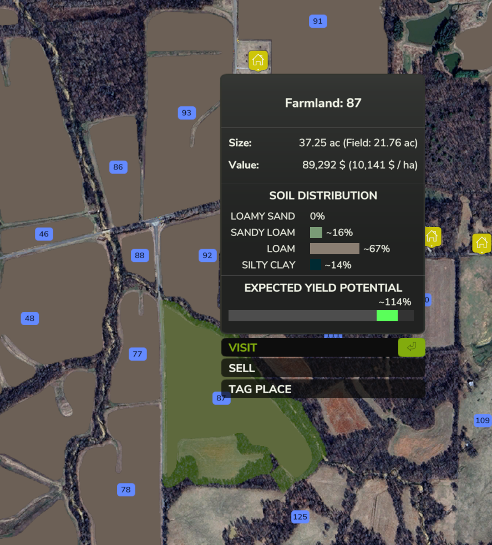Click the house marker touching the popup's right edge
Screen dimensions: 492x545
coord(432,236)
